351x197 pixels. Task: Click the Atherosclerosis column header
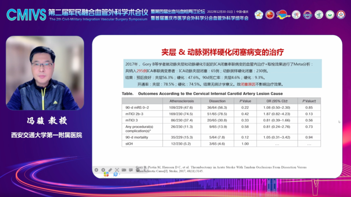(x=182, y=101)
